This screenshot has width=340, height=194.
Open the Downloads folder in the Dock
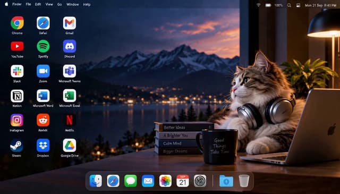tap(226, 181)
